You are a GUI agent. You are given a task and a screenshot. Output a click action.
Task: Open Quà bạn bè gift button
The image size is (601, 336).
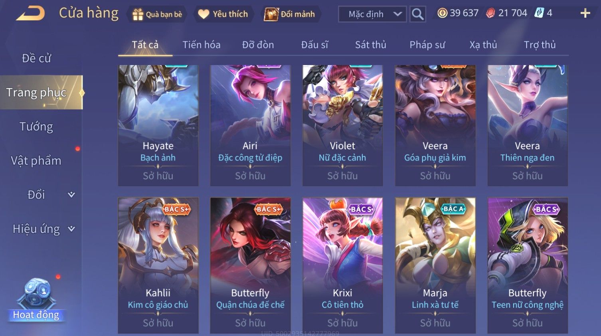tap(157, 14)
